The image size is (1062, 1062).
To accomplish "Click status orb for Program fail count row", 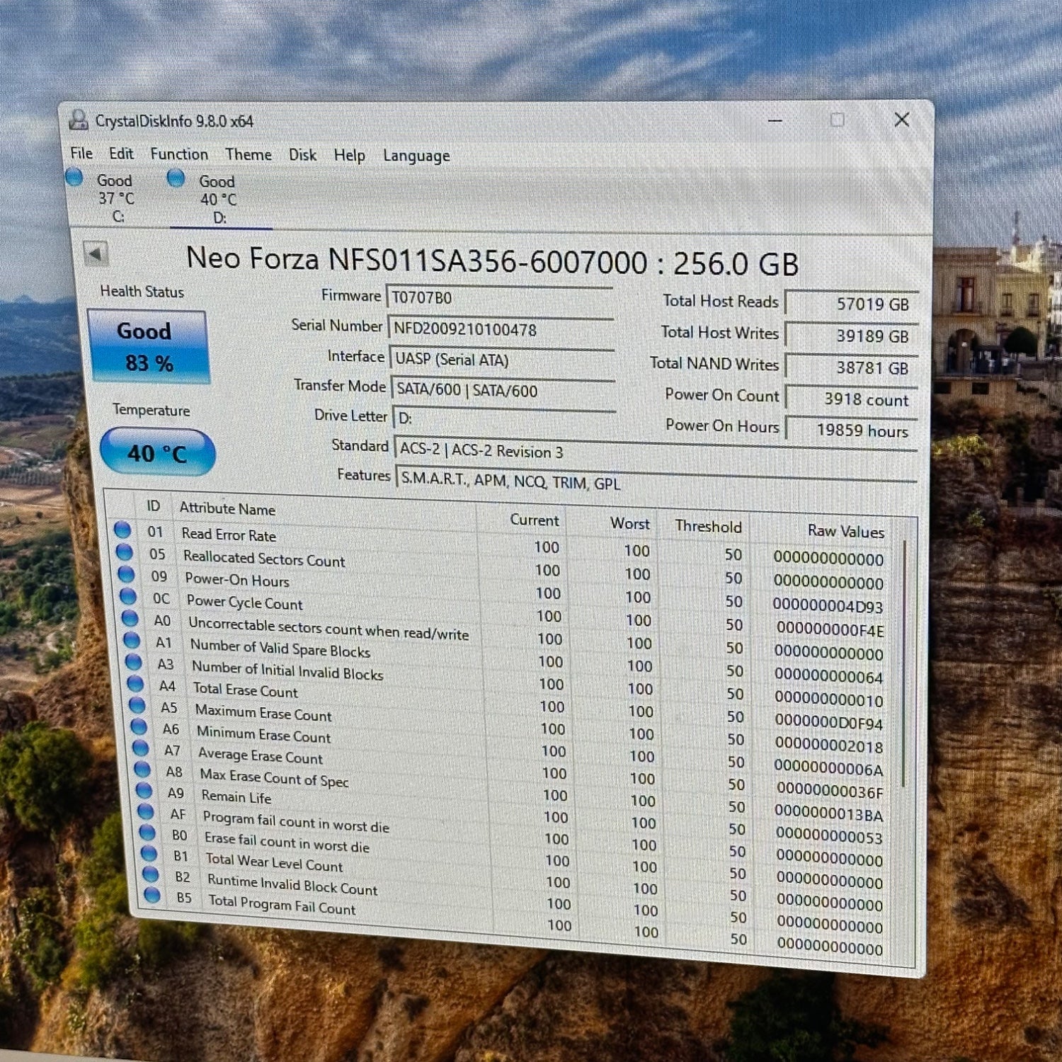I will 146,811.
